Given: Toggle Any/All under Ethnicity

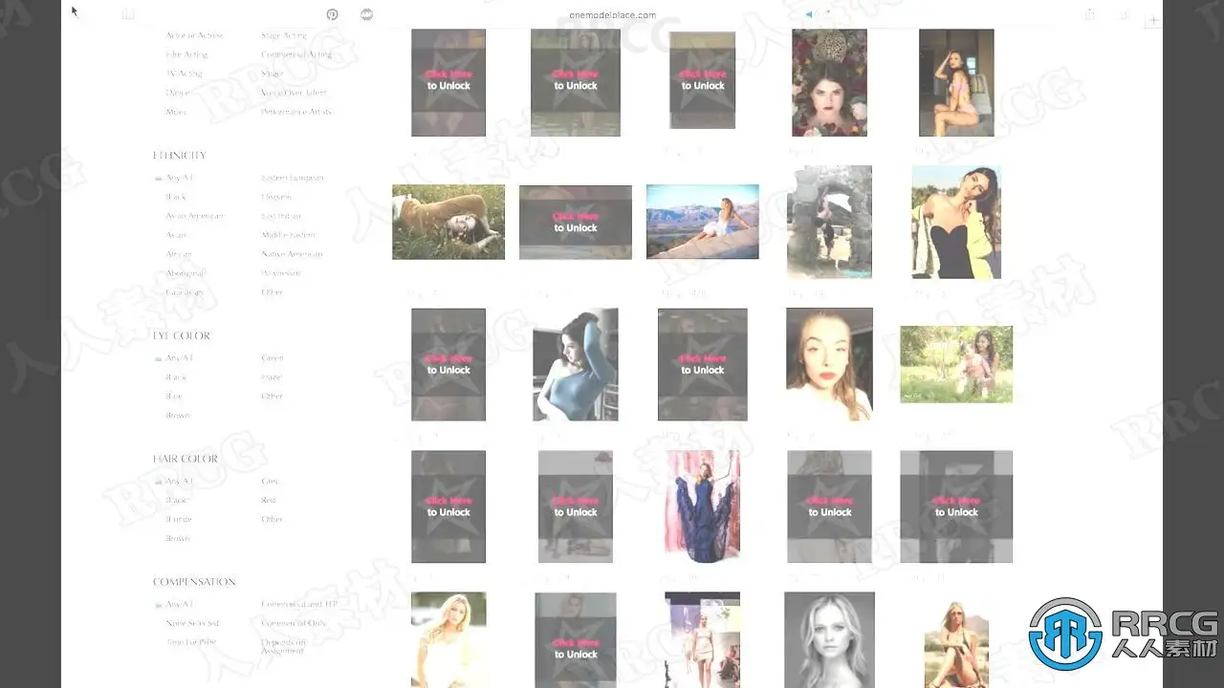Looking at the screenshot, I should [174, 178].
